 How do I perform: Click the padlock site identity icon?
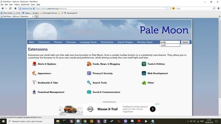[34, 8]
